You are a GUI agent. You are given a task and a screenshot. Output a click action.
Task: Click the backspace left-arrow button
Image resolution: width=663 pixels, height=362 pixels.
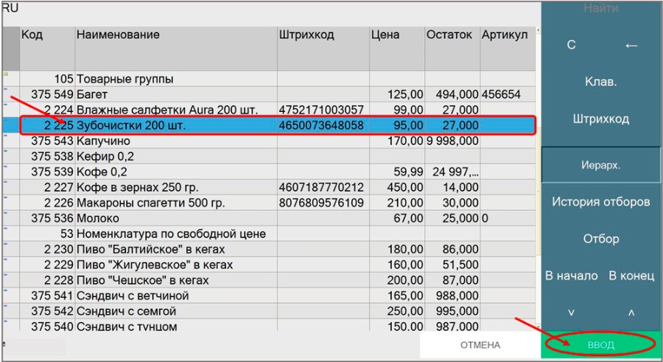pos(631,45)
